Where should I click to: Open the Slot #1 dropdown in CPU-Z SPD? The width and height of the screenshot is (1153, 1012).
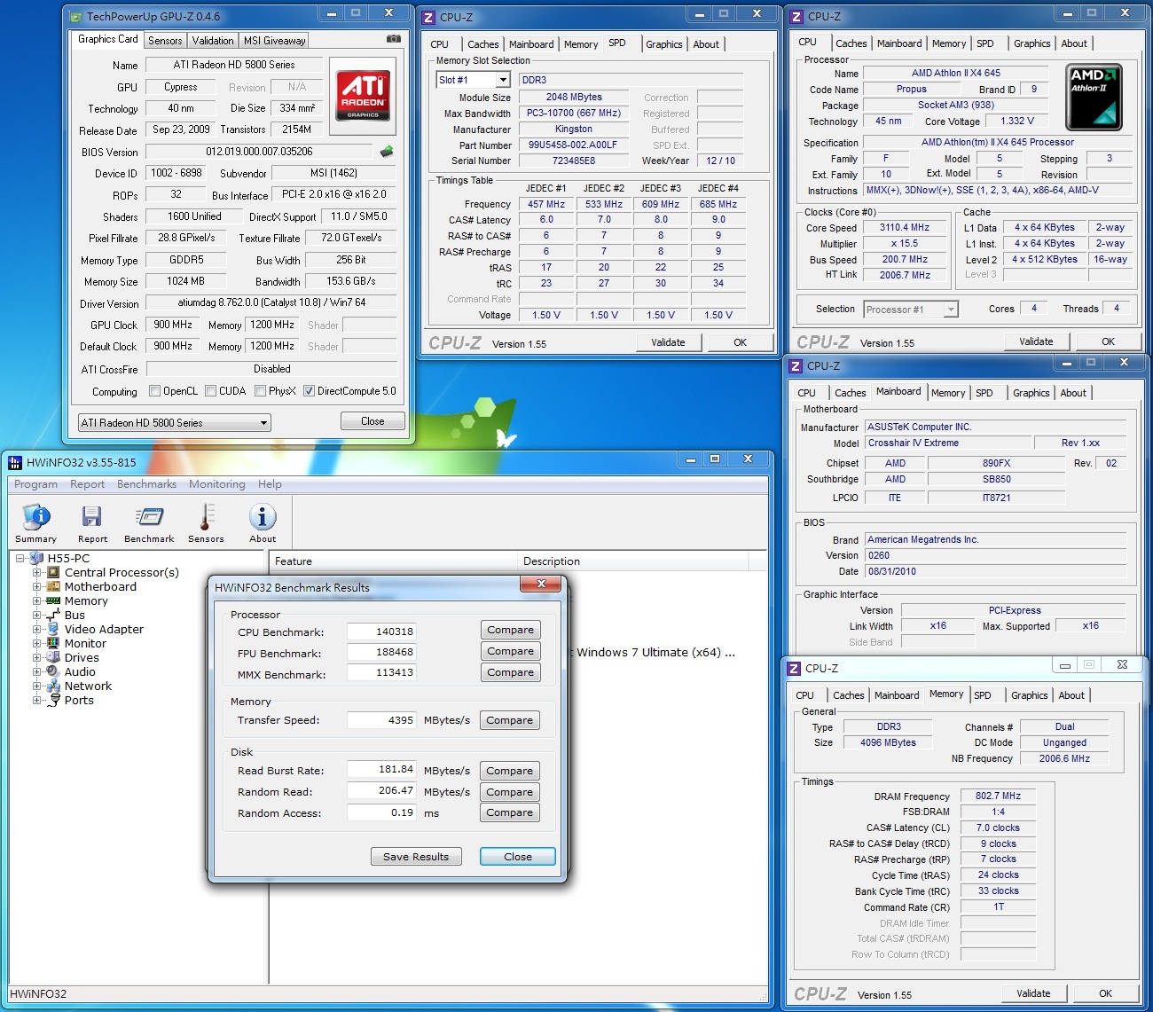[474, 80]
